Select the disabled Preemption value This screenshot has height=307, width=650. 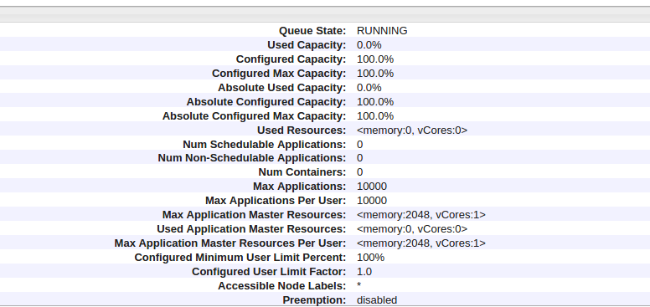tap(377, 300)
